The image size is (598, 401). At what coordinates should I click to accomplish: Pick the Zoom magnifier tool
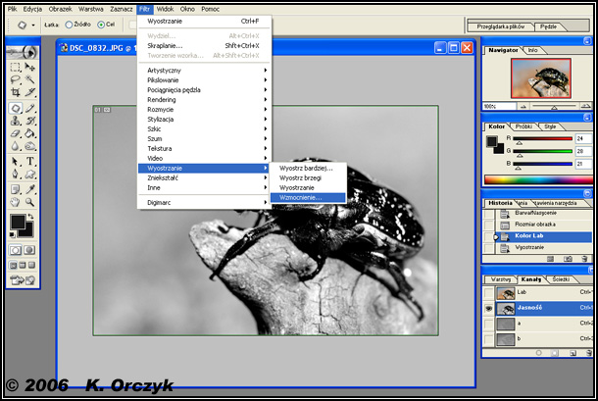click(x=31, y=202)
